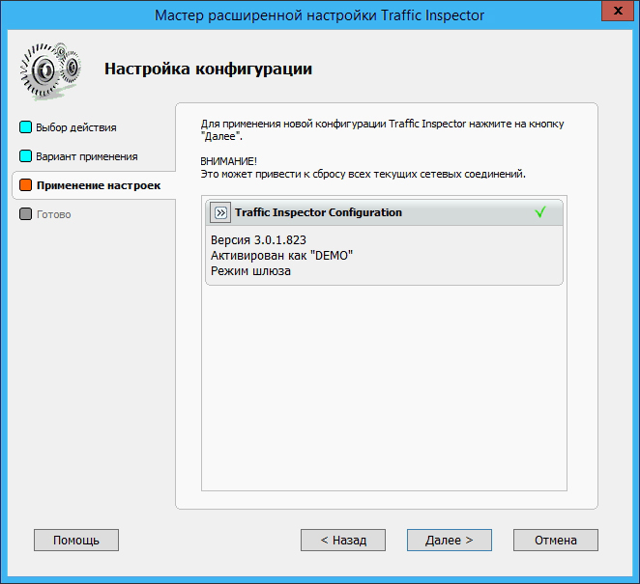Click the cyan square beside Вариант применения
The height and width of the screenshot is (584, 640).
(x=26, y=156)
